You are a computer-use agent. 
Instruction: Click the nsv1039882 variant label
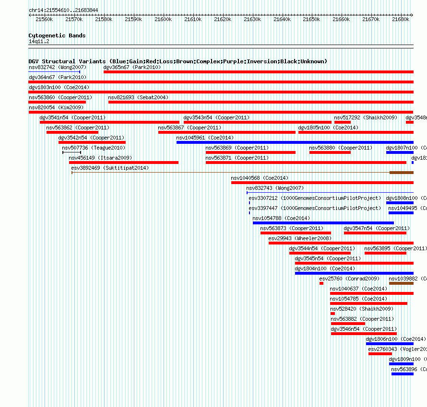tap(408, 279)
